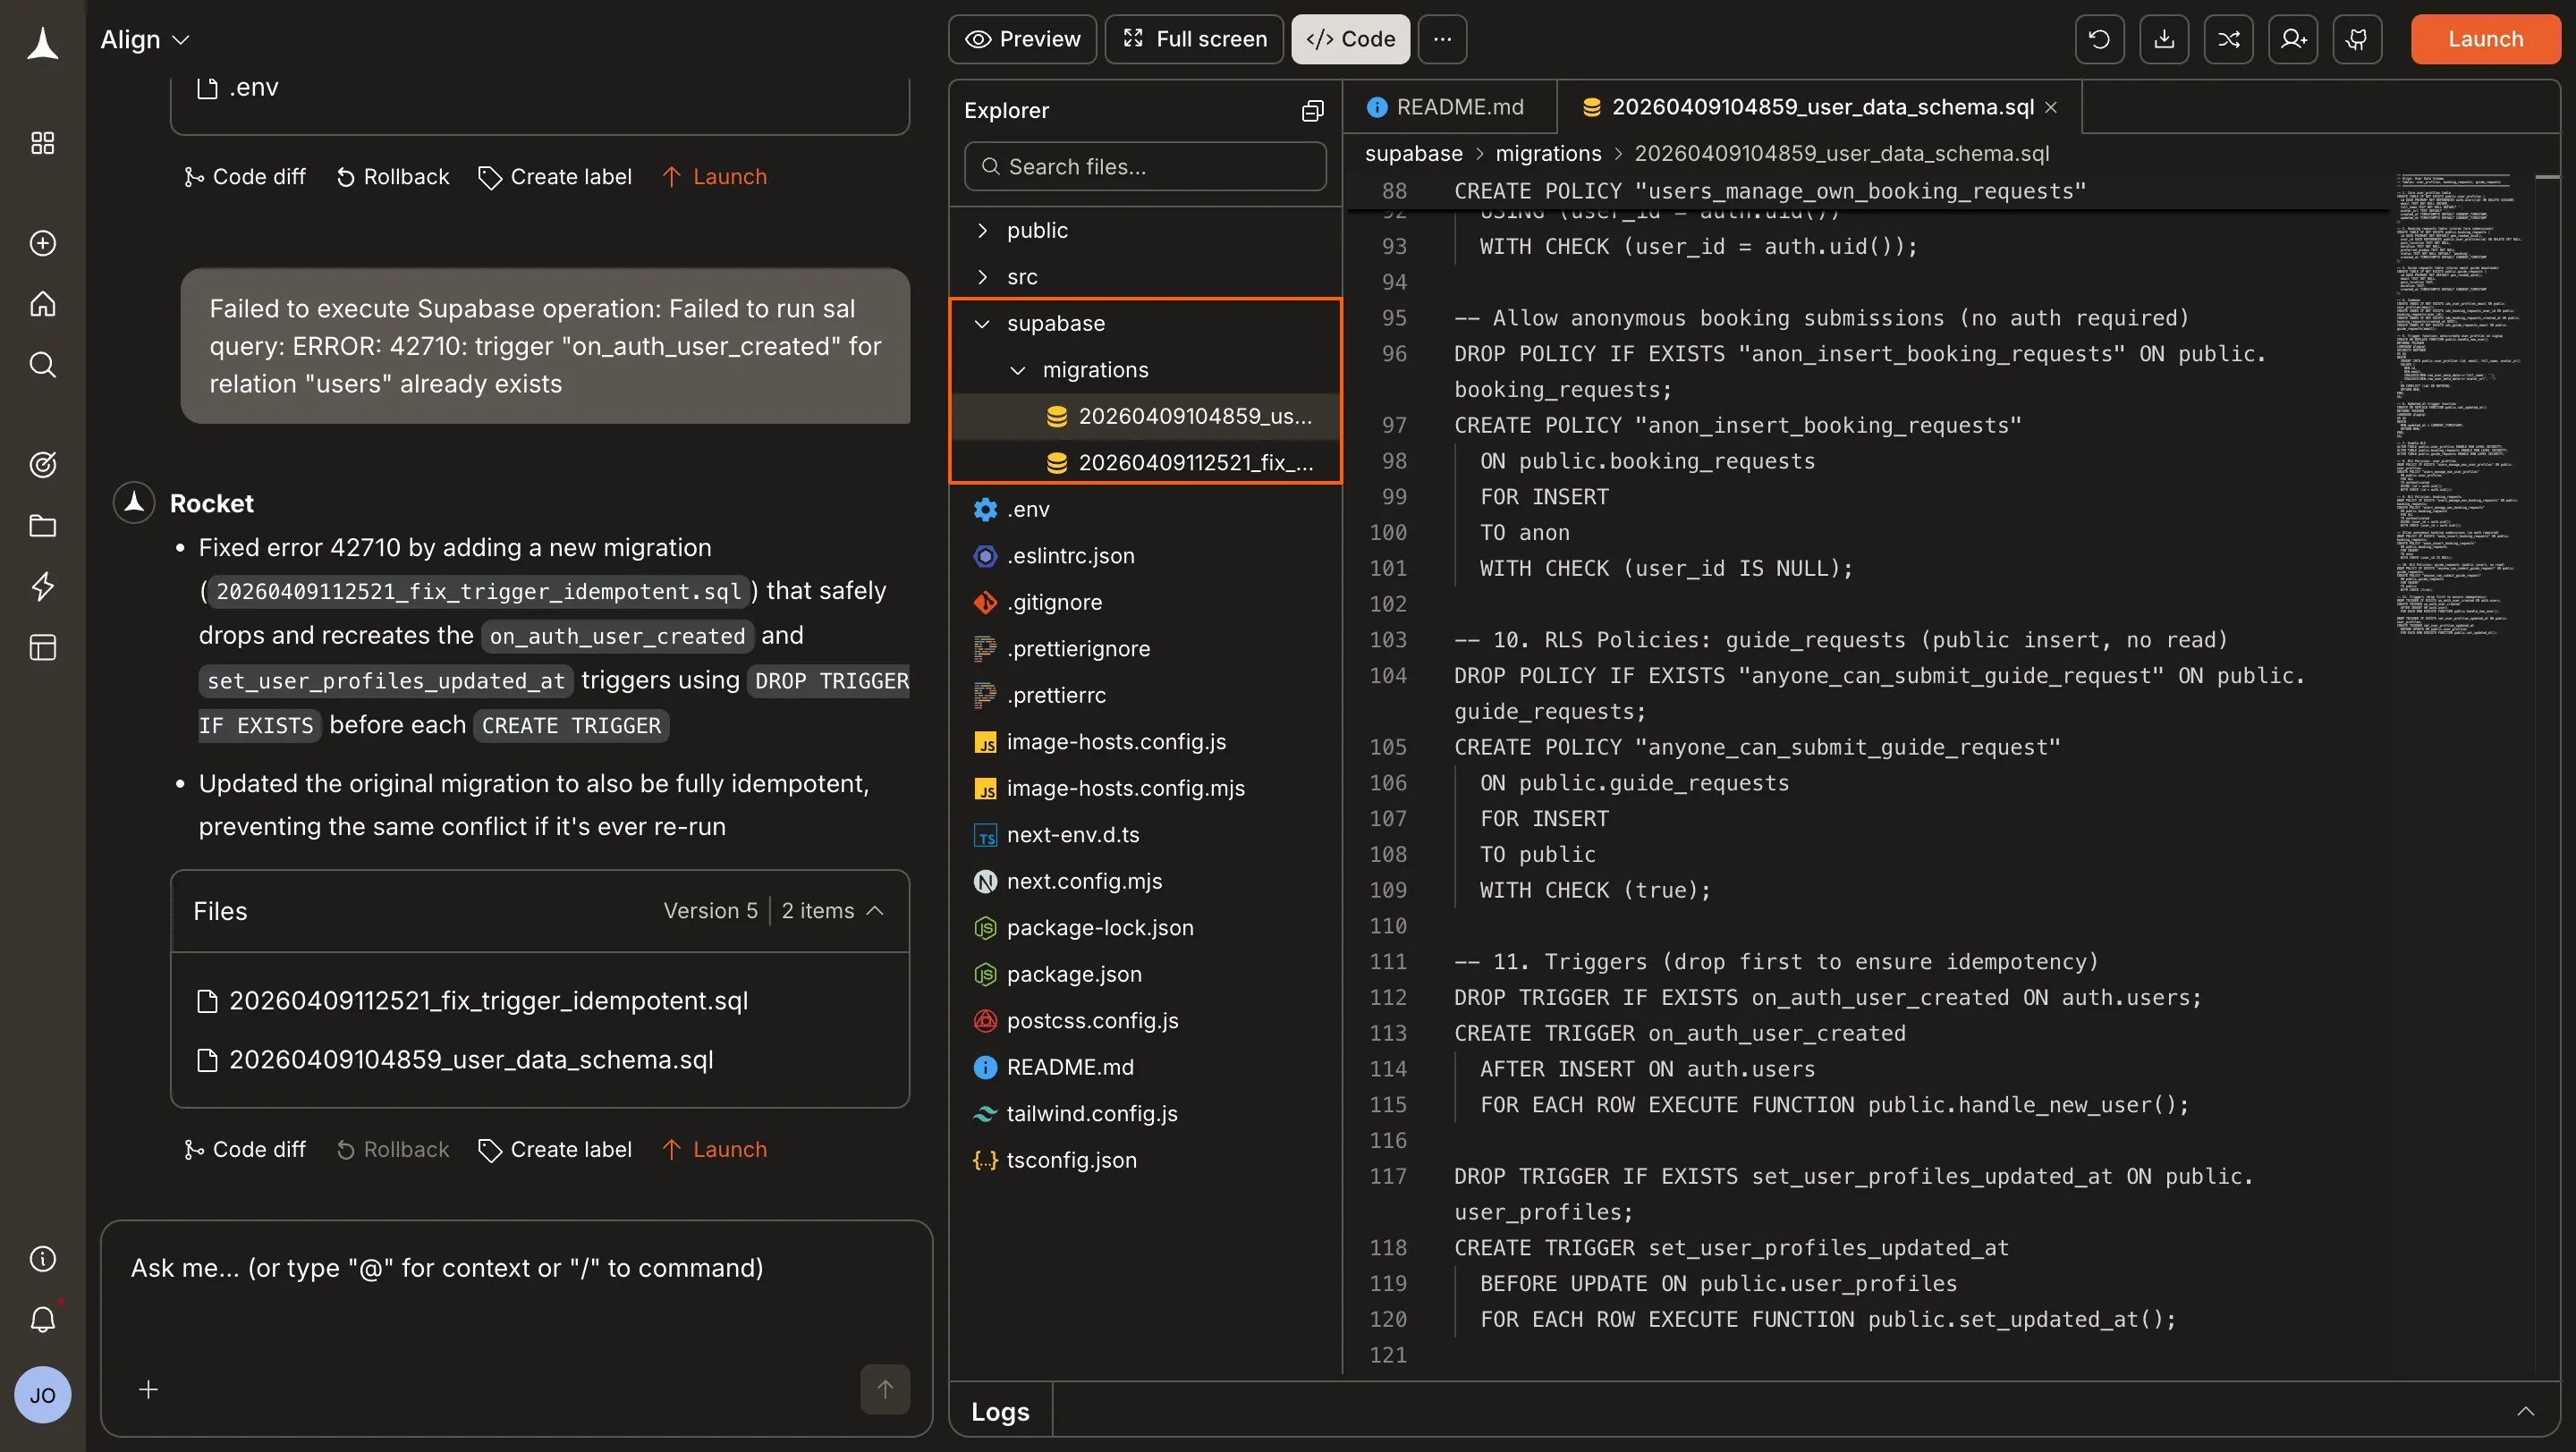
Task: Click the lightning bolt sidebar icon
Action: point(42,587)
